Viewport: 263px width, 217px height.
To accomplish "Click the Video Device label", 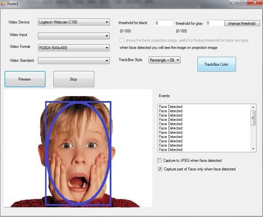I will (19, 22).
